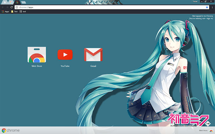Switch to the extensions puzzle-piece tab
The height and width of the screenshot is (134, 215).
click(5, 2)
